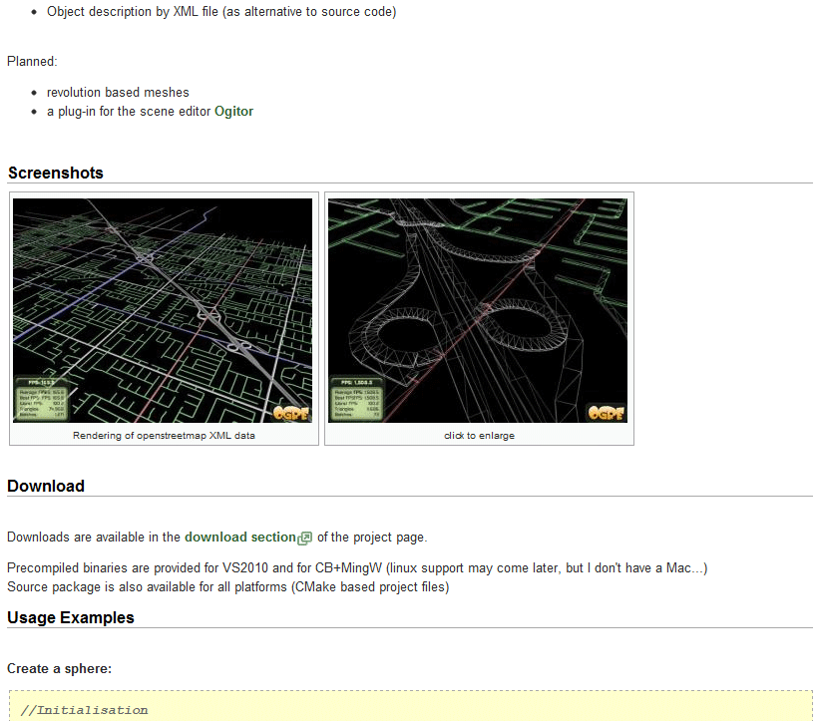Viewport: 822px width, 721px height.
Task: Click the FPS stats overlay in right screenshot
Action: click(356, 399)
